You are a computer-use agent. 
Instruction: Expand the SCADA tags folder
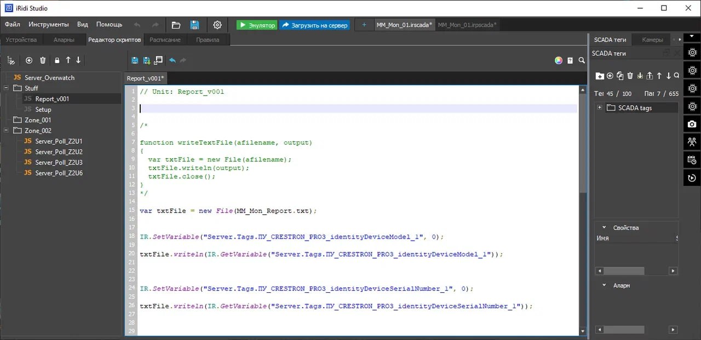(x=600, y=108)
